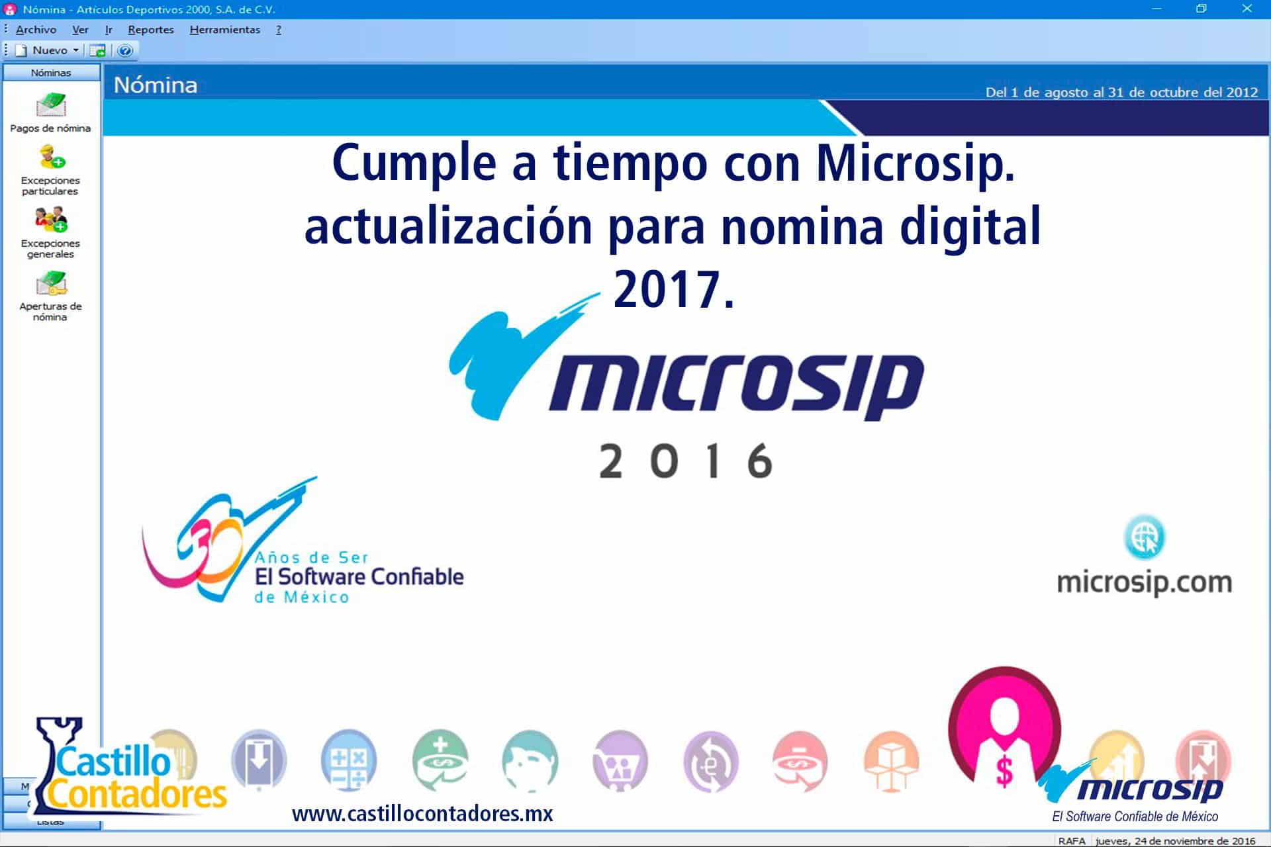Screen dimensions: 1271x847
Task: Click the Nóminas sidebar icon
Action: click(x=52, y=72)
